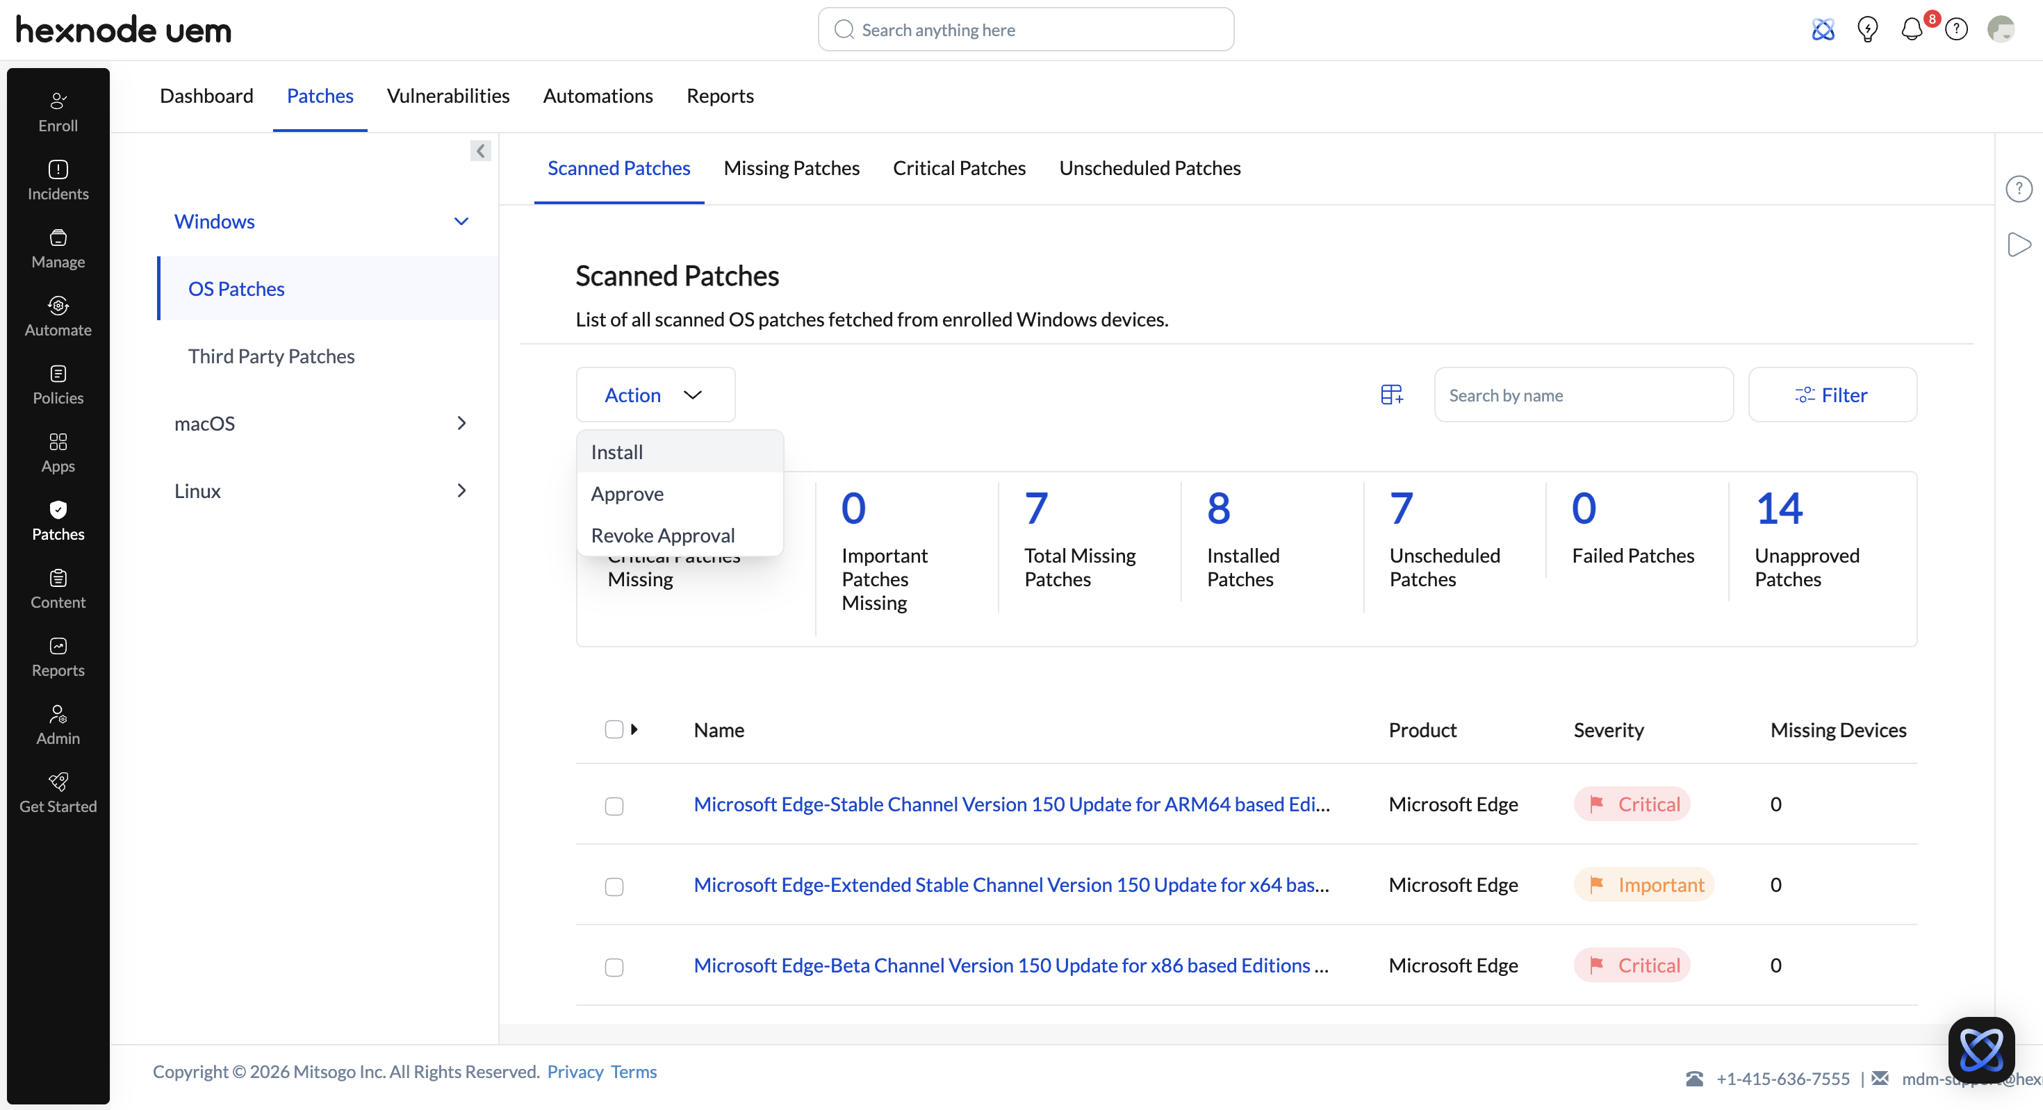
Task: Open the Privacy footer link
Action: coord(575,1072)
